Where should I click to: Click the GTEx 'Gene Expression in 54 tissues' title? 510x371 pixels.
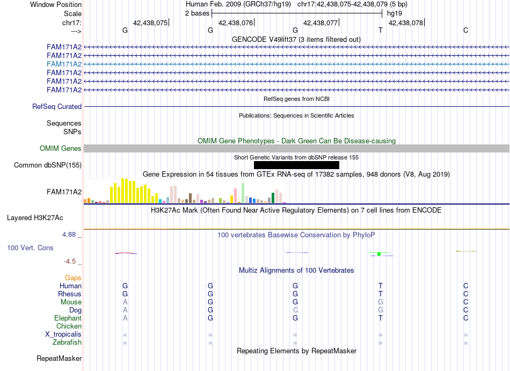click(x=296, y=174)
